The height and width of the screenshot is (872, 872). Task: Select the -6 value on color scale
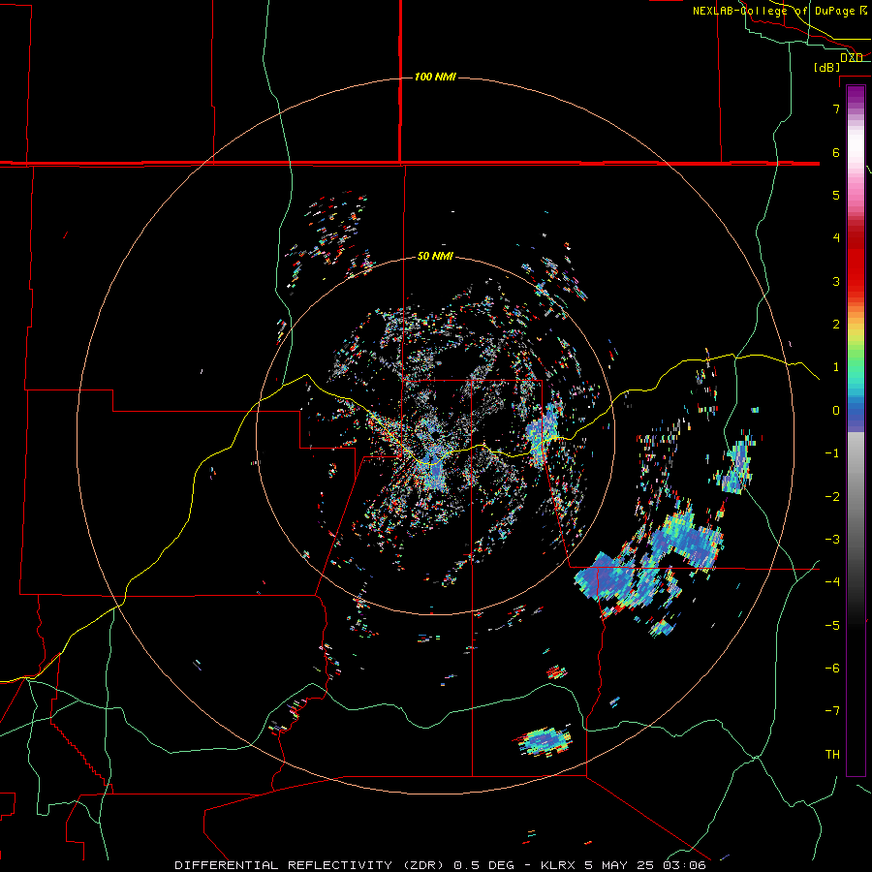tap(832, 669)
